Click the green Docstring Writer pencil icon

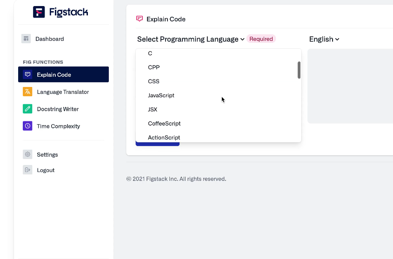27,109
